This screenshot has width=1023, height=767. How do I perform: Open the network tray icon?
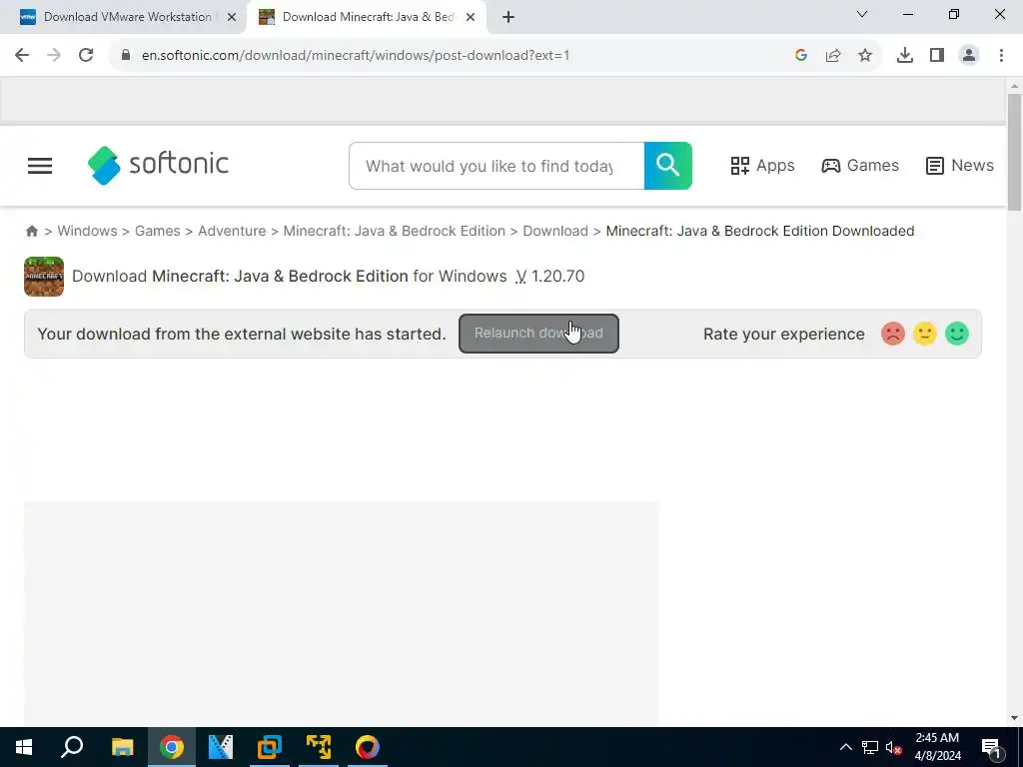[870, 747]
